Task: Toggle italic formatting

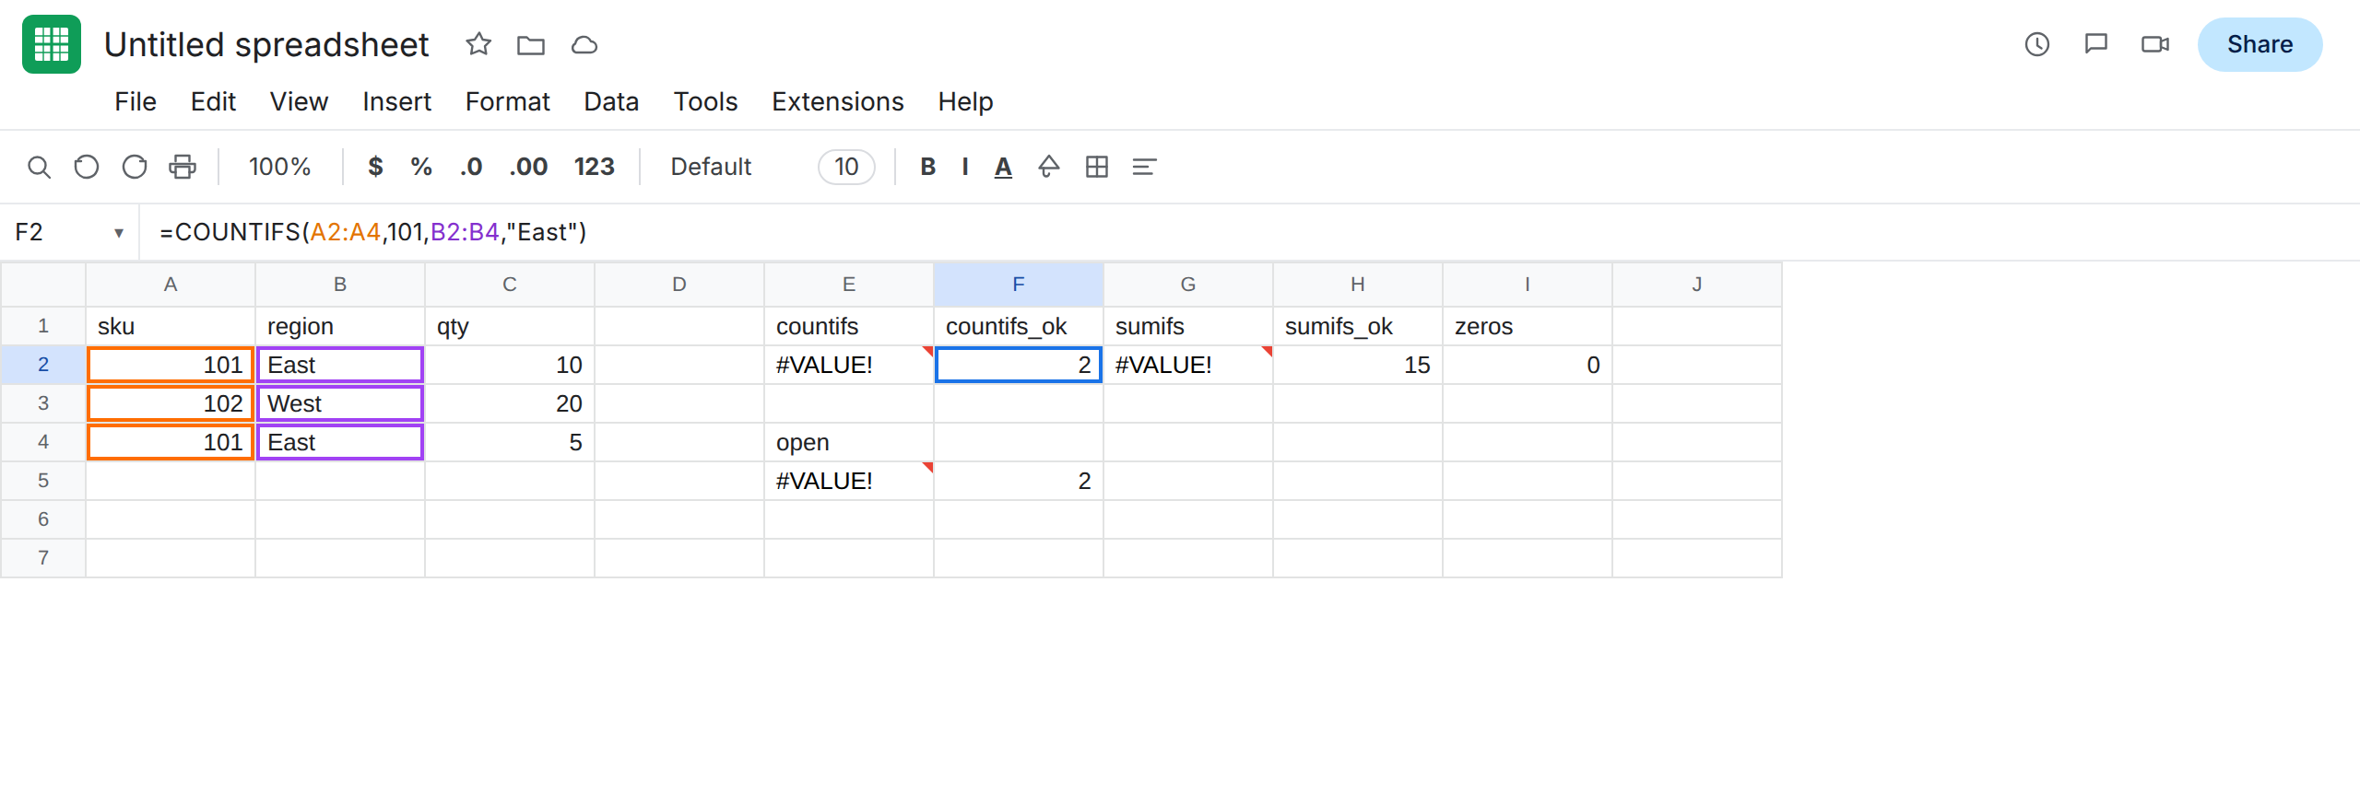Action: (x=965, y=167)
